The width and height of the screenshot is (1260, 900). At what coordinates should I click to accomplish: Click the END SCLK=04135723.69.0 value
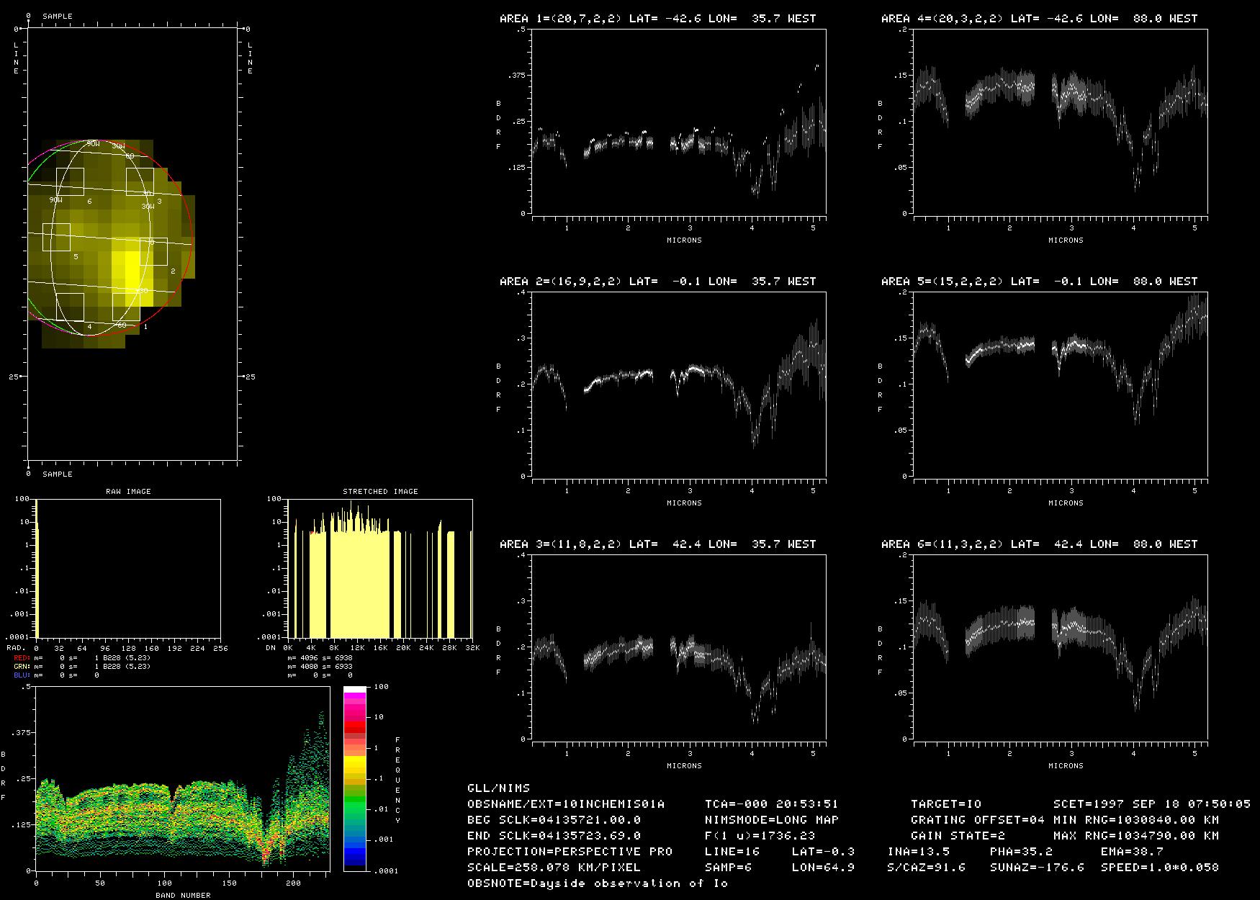click(x=554, y=836)
